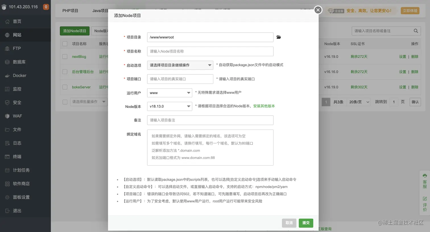Screen dimensions: 430x232
Task: Click the enterprise edition diamond icon
Action: pos(330,11)
